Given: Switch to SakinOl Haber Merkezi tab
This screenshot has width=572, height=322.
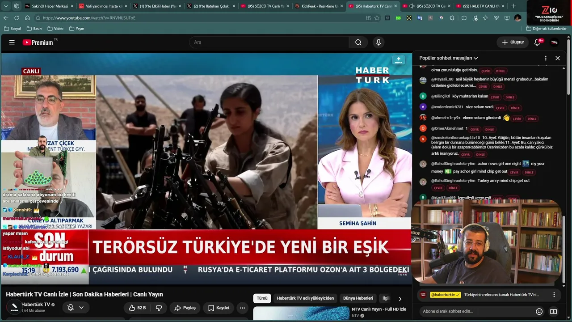Looking at the screenshot, I should pyautogui.click(x=49, y=6).
